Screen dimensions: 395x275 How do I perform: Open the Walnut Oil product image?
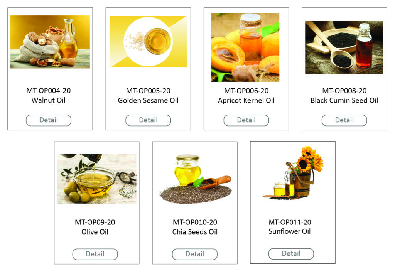50,42
